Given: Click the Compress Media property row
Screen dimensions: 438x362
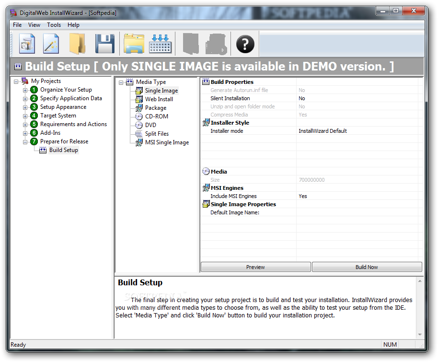Looking at the screenshot, I should point(309,115).
